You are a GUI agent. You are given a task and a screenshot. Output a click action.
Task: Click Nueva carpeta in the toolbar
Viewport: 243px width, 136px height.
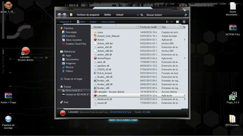tap(108, 22)
